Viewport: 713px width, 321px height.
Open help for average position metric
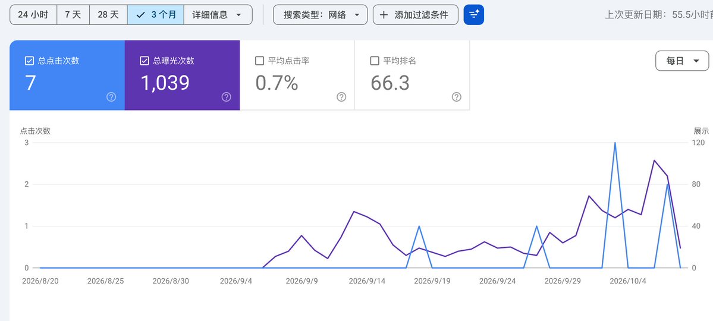click(x=457, y=97)
